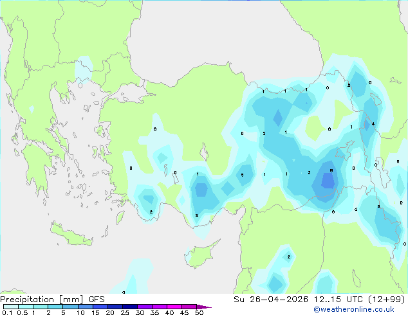Screen dimensions: 408x315
Task: Click legend swatch between 0.5 and 1
Action: click(x=26, y=307)
